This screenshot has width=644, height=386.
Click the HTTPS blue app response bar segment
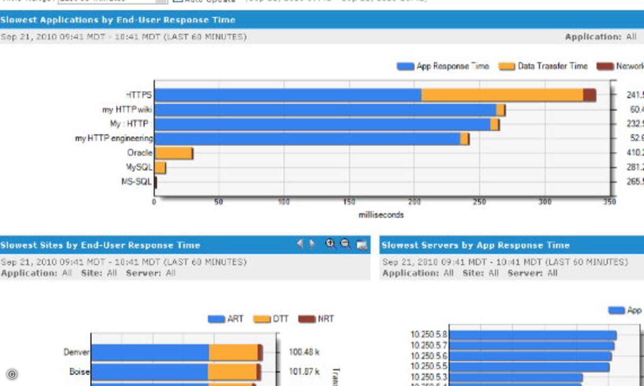pyautogui.click(x=288, y=95)
